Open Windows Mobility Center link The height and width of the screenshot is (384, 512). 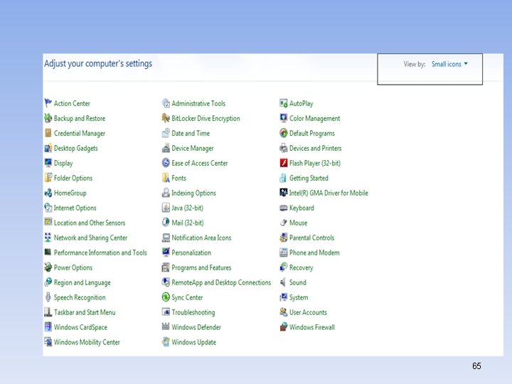click(x=87, y=342)
